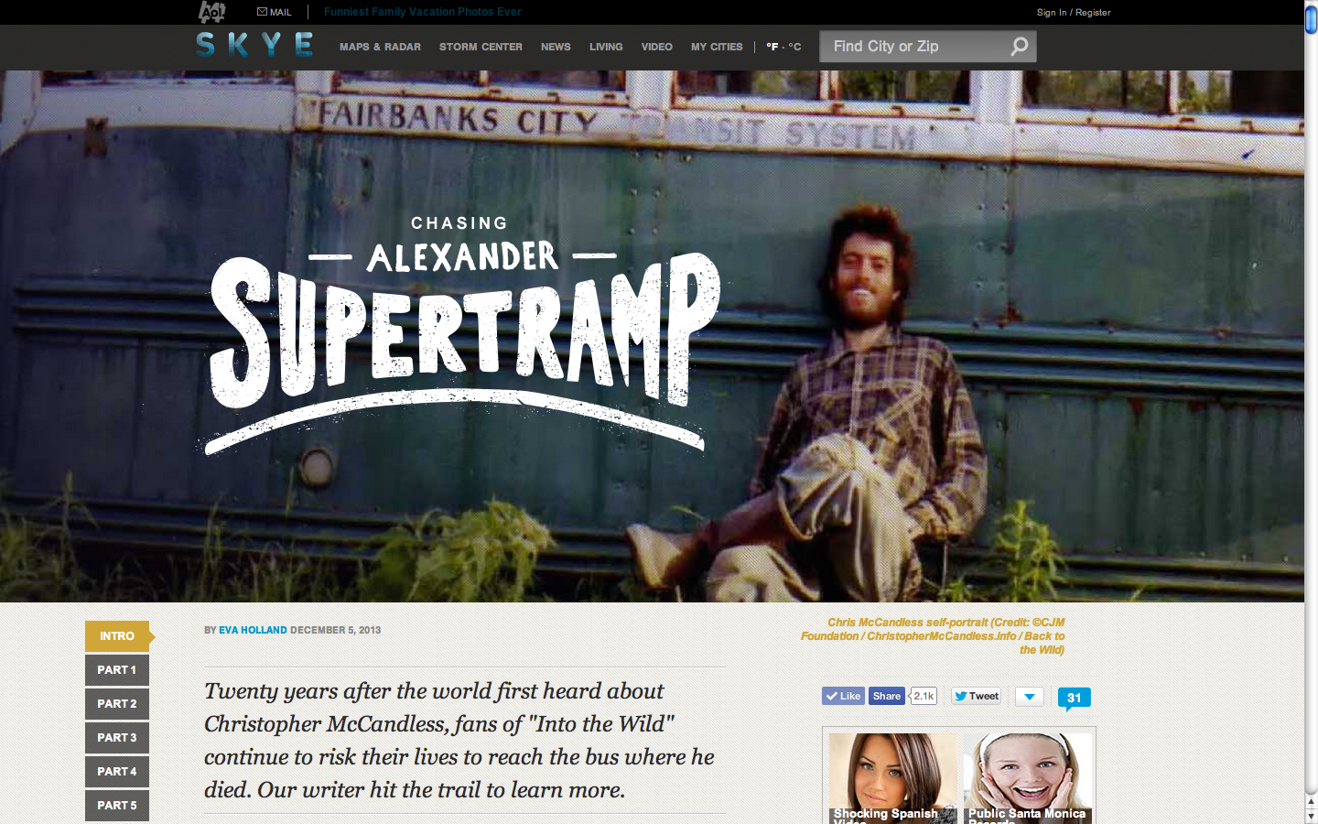The image size is (1318, 824).
Task: Open the Storm Center menu
Action: point(481,47)
